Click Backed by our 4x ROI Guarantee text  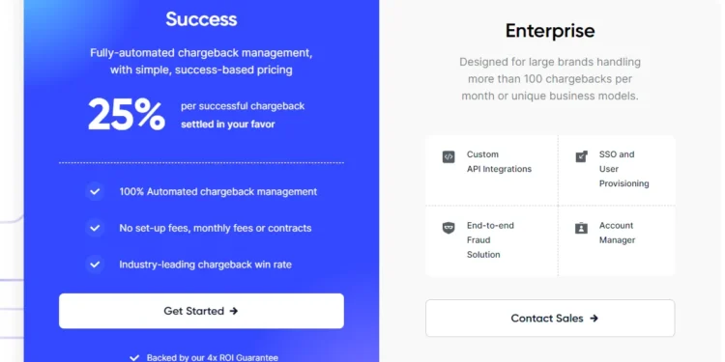(x=213, y=358)
